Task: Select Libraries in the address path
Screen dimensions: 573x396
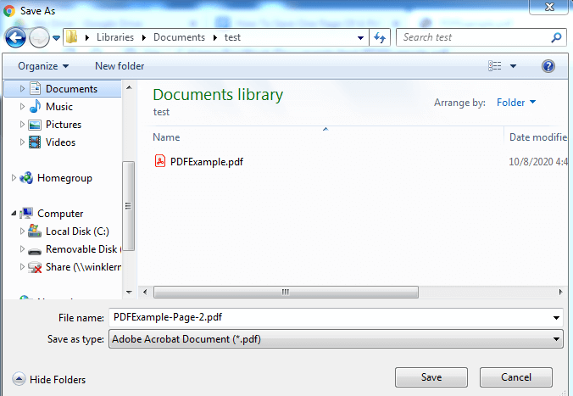Action: [x=115, y=37]
